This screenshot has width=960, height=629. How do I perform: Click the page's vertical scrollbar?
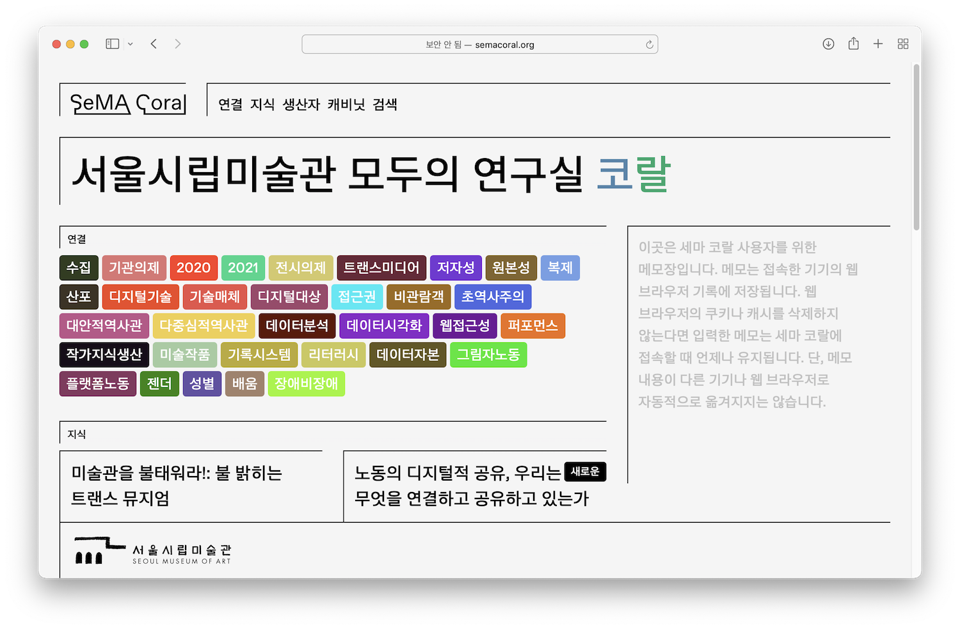[916, 147]
